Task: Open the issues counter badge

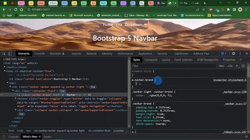Action: pos(224,54)
